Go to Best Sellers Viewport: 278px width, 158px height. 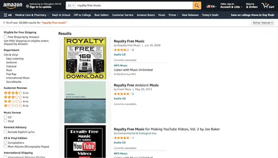[101, 15]
